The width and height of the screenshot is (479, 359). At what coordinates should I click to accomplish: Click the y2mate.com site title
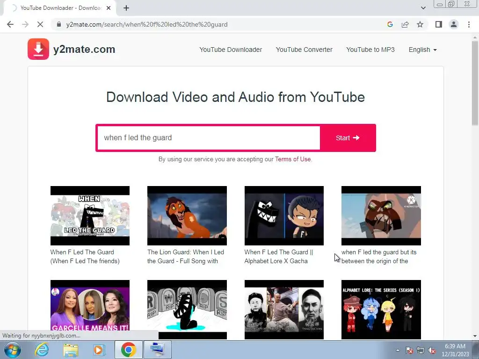[84, 49]
